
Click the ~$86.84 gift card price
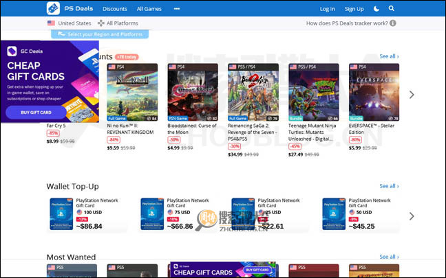coord(89,226)
